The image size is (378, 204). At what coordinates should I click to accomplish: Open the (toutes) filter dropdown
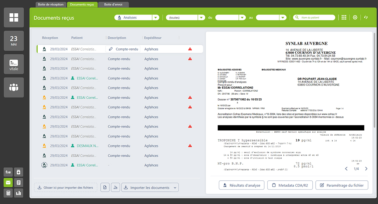click(201, 17)
